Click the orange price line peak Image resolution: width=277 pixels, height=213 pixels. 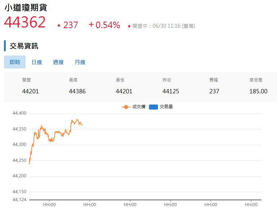tap(77, 120)
